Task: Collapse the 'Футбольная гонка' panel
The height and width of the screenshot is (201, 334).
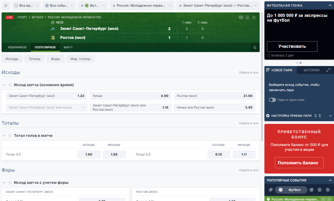Action: pos(330,5)
